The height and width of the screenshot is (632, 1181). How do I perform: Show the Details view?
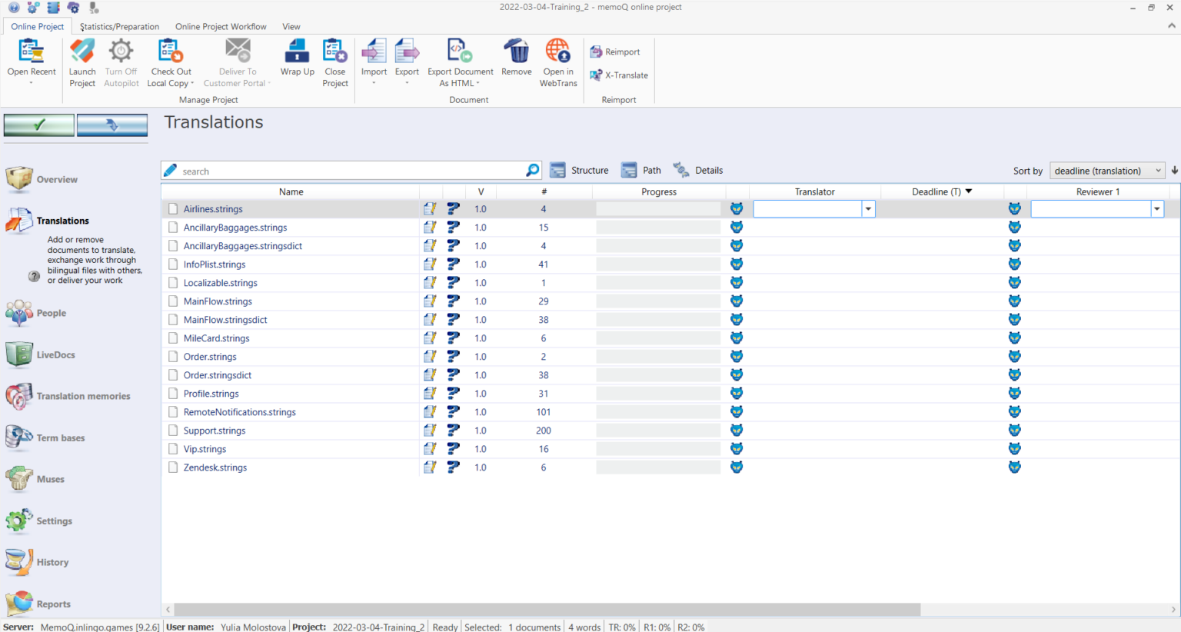click(x=698, y=170)
